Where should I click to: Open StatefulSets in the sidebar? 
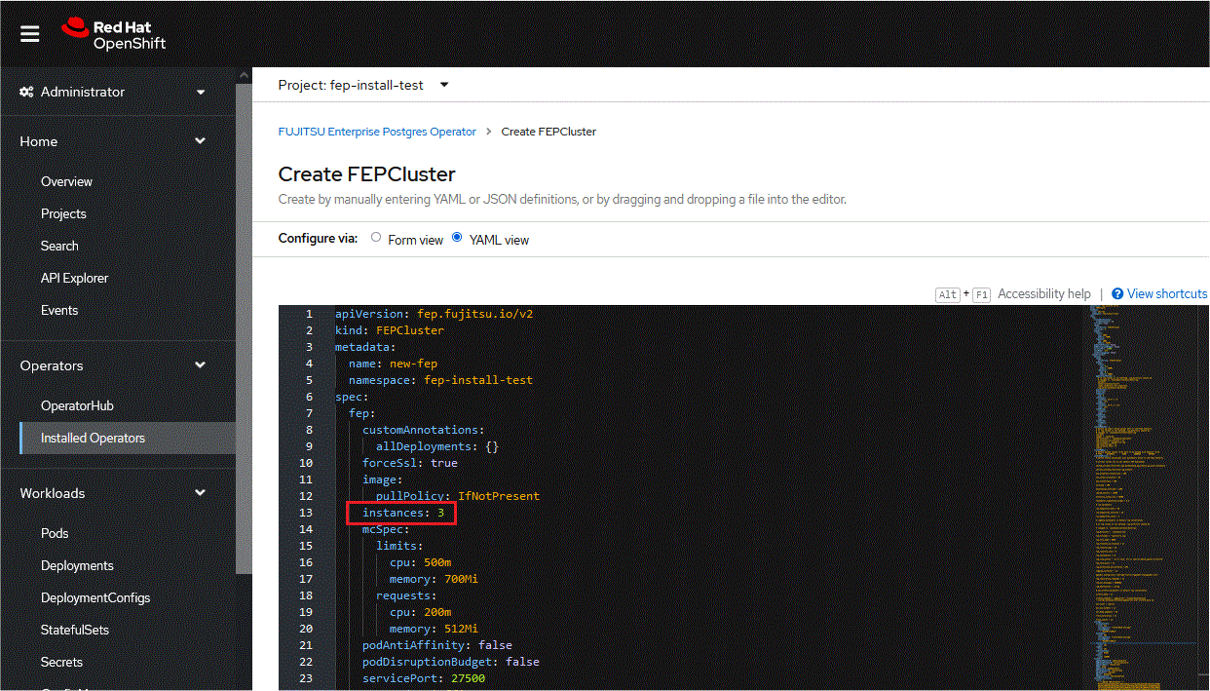(75, 630)
